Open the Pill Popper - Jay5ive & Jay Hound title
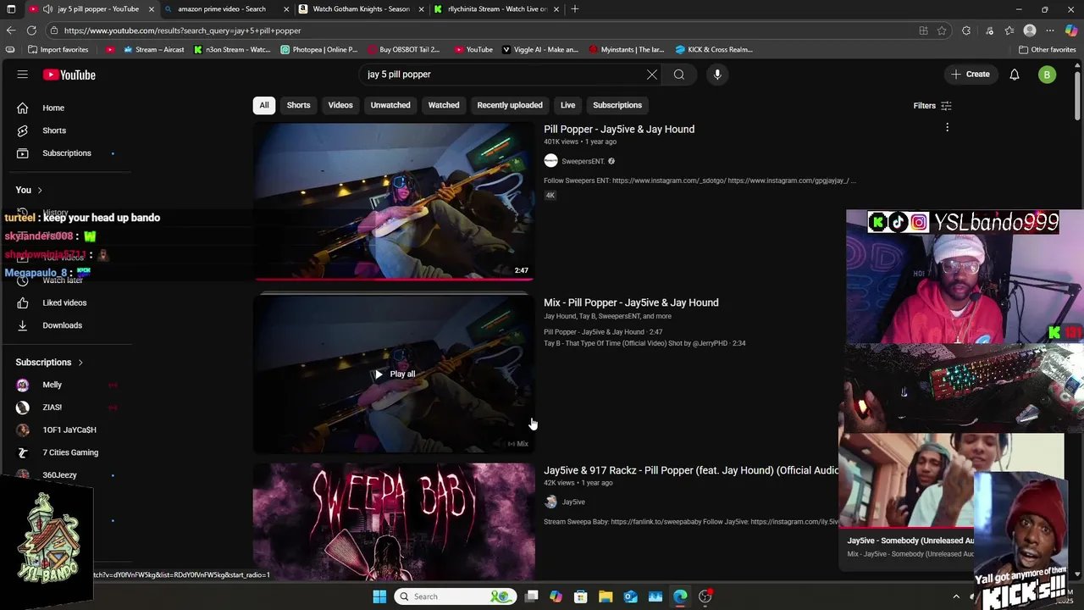The width and height of the screenshot is (1084, 610). 619,130
